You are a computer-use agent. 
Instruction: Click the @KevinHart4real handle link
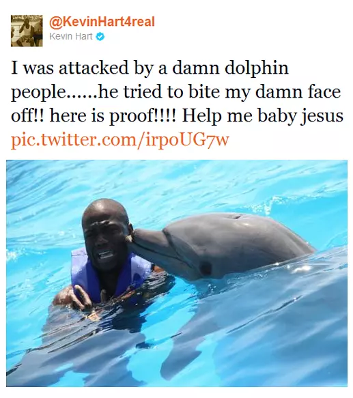pyautogui.click(x=102, y=22)
